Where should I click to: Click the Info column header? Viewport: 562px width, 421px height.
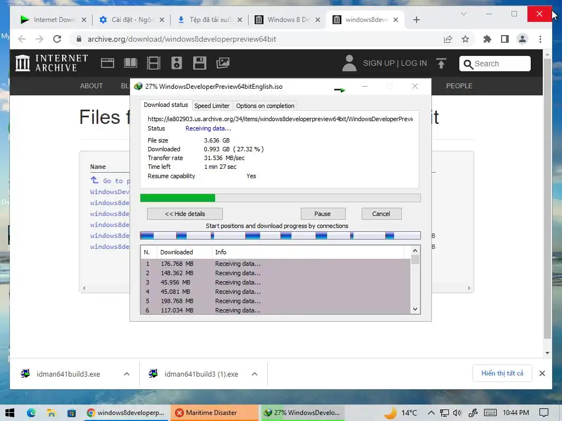pos(308,252)
